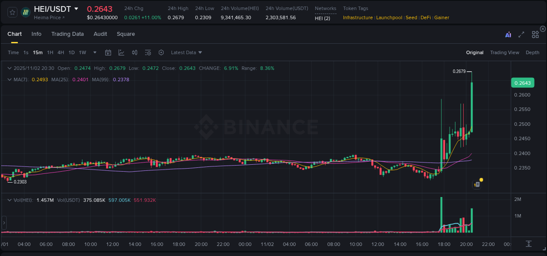547x256 pixels.
Task: Click the order preview icon on the chart
Action: click(477, 184)
